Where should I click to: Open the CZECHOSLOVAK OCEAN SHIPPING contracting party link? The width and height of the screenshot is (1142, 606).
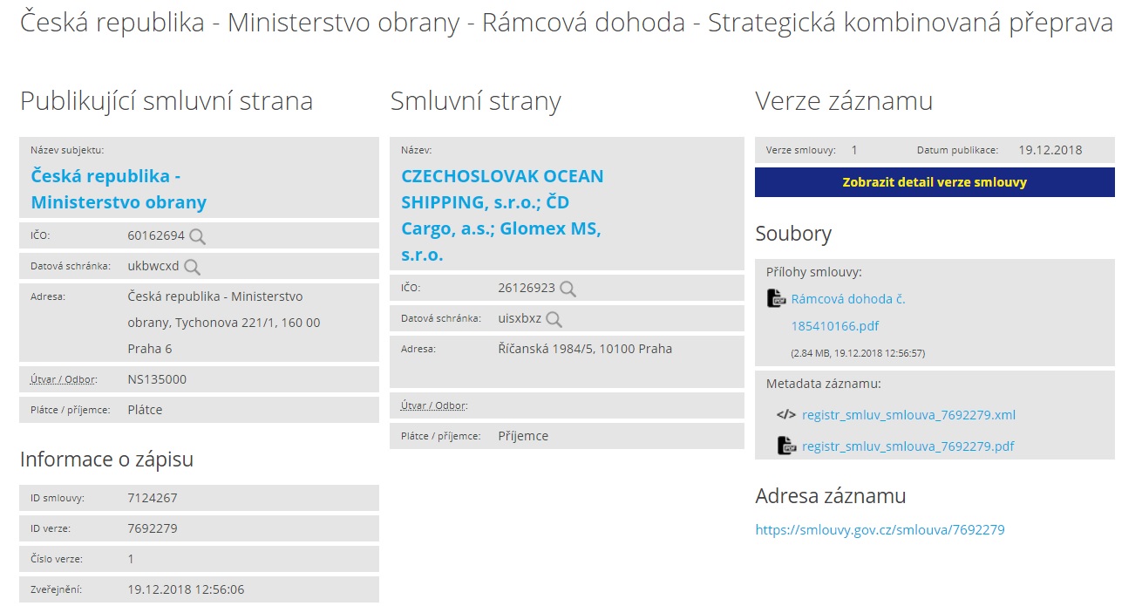click(x=502, y=215)
